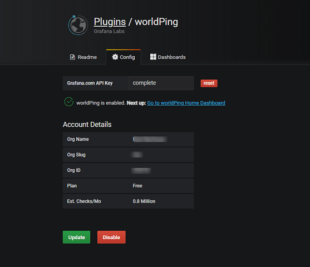Open the Plugins breadcrumb link

tap(110, 22)
